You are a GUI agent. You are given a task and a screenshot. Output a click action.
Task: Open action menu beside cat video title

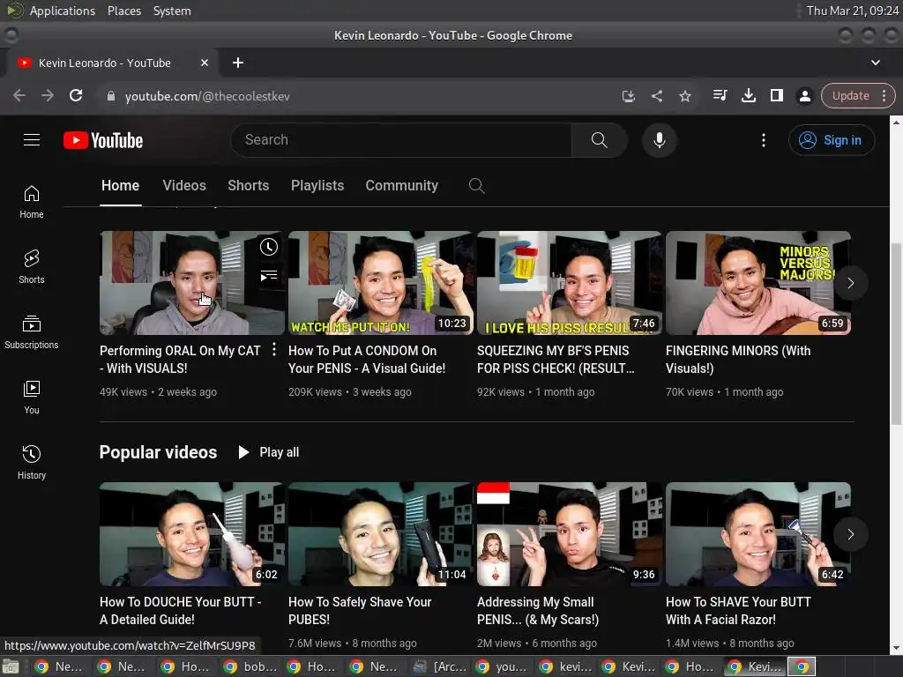coord(274,349)
